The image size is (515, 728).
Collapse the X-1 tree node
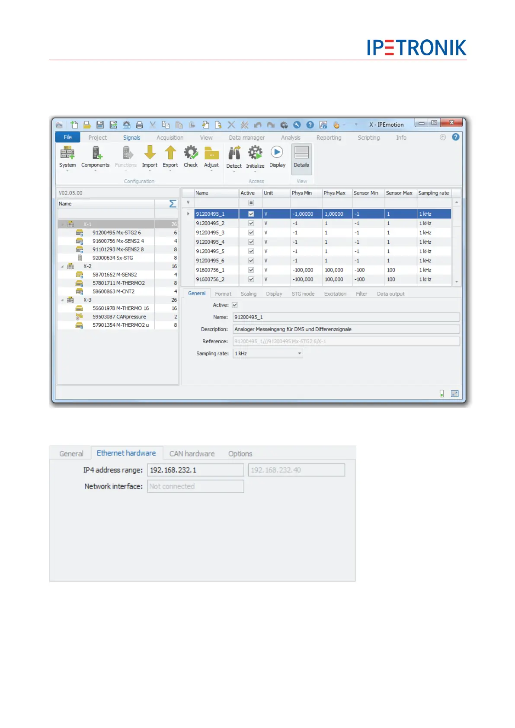point(62,224)
